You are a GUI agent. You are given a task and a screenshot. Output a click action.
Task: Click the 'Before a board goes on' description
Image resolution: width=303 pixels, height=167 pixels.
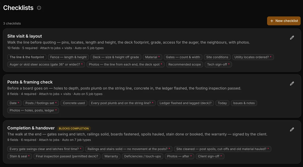[124, 88]
